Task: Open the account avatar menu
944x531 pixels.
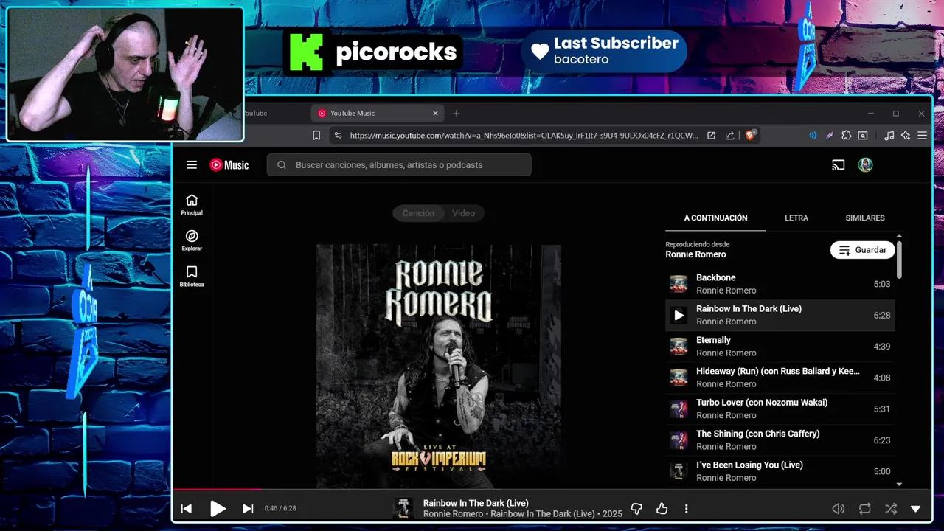Action: (866, 165)
